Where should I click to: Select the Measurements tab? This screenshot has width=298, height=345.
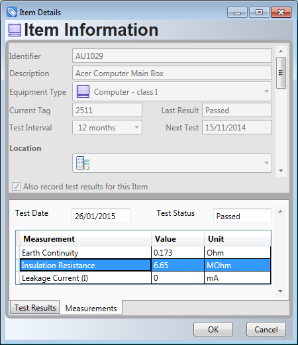pyautogui.click(x=91, y=308)
